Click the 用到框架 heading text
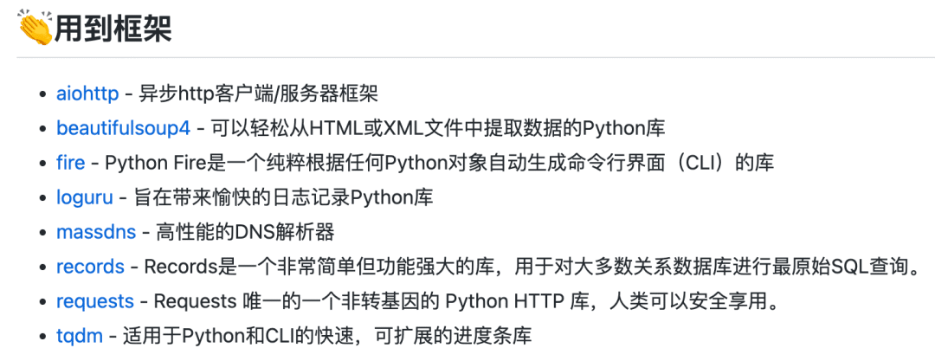 pos(113,28)
